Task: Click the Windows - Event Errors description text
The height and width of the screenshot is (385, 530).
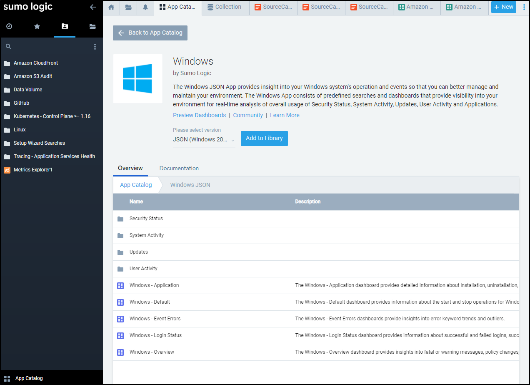Action: [x=400, y=319]
